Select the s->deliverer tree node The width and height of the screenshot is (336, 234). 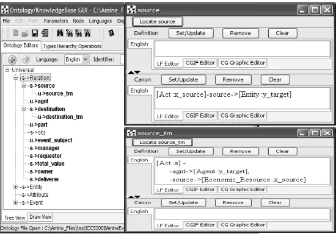[43, 179]
